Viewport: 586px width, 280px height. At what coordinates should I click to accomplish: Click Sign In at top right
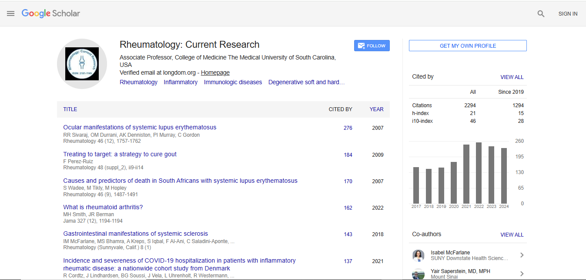click(568, 14)
